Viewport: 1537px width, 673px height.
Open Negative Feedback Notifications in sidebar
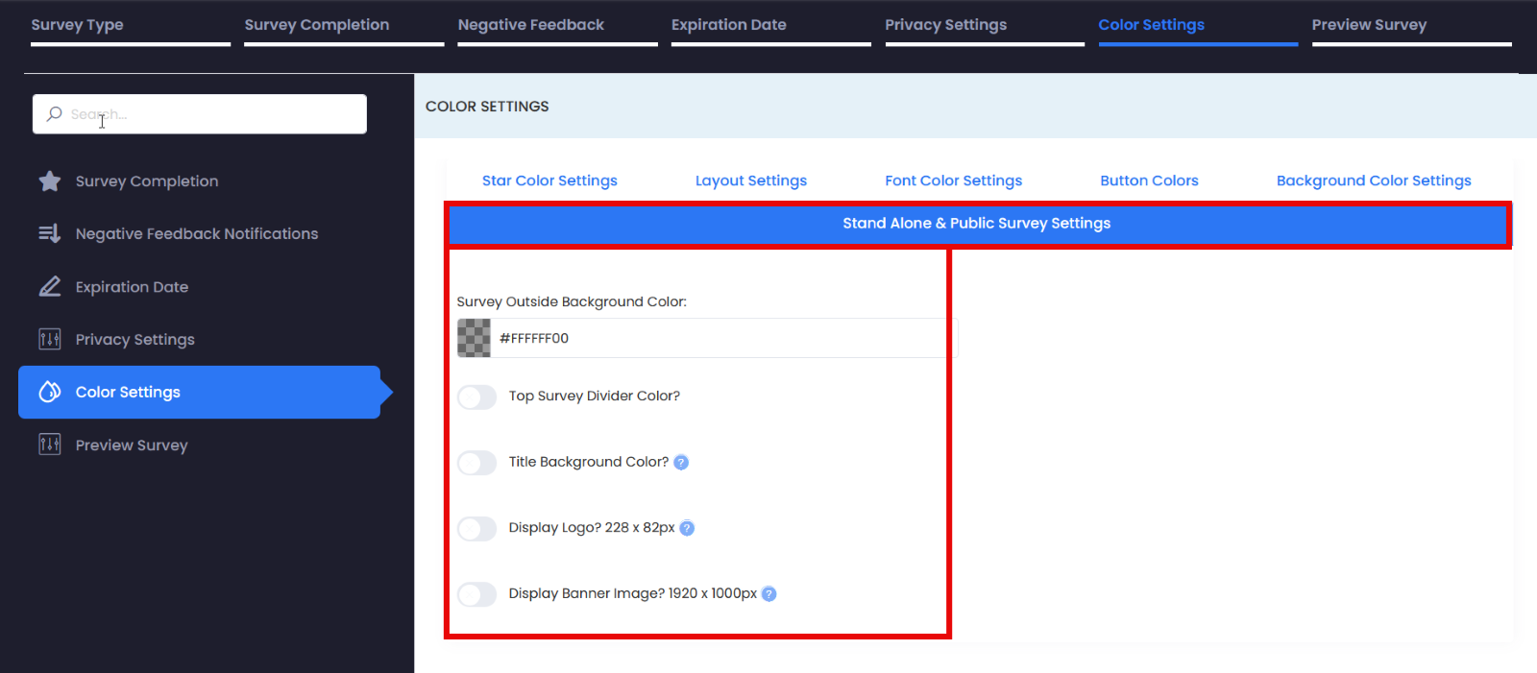(x=200, y=233)
